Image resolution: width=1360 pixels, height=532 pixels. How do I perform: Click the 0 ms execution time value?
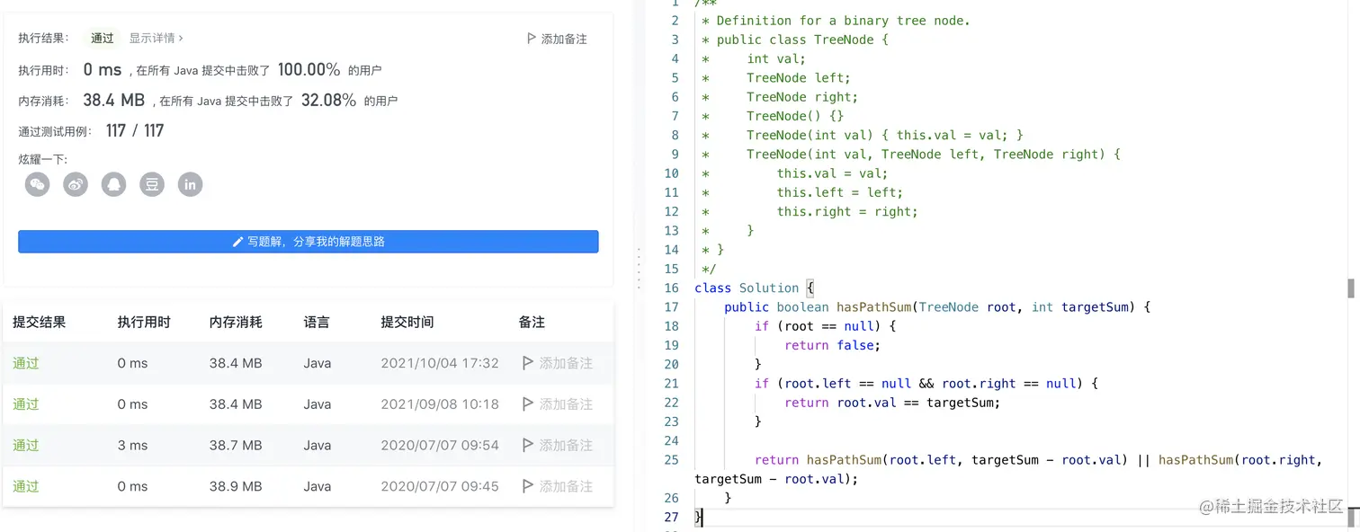(103, 69)
